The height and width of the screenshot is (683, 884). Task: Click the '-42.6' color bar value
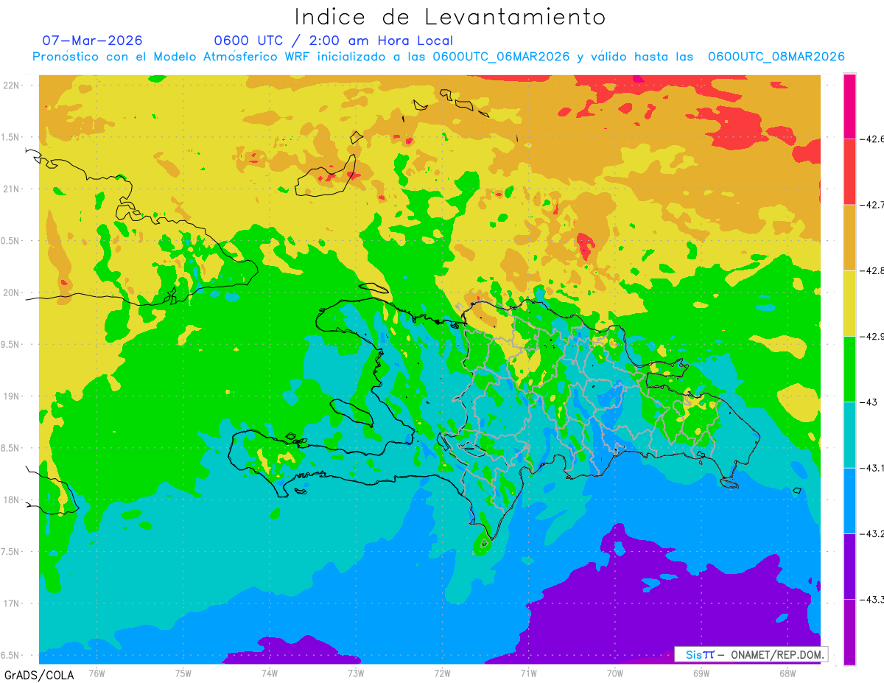(x=871, y=139)
